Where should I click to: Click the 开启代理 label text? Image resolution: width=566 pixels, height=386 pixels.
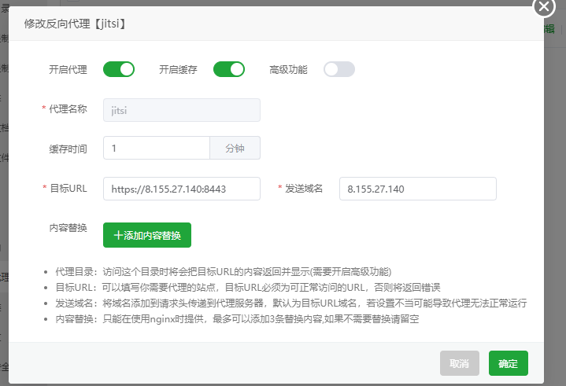pyautogui.click(x=68, y=69)
